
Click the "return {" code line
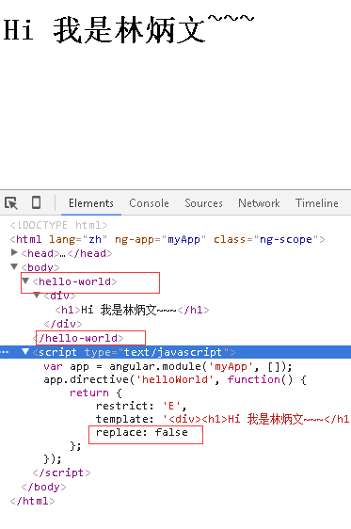96,393
